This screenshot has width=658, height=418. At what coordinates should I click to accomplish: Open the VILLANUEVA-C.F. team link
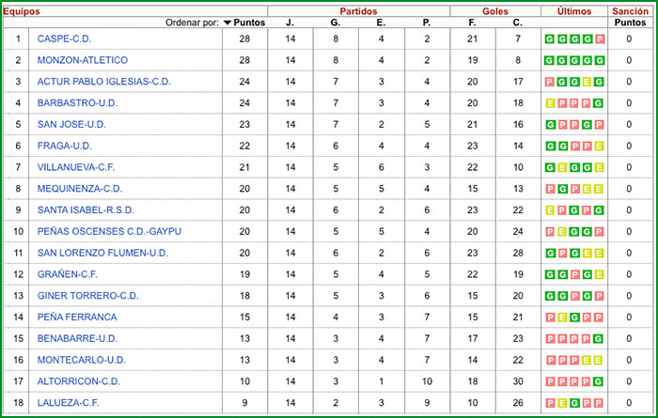[78, 167]
